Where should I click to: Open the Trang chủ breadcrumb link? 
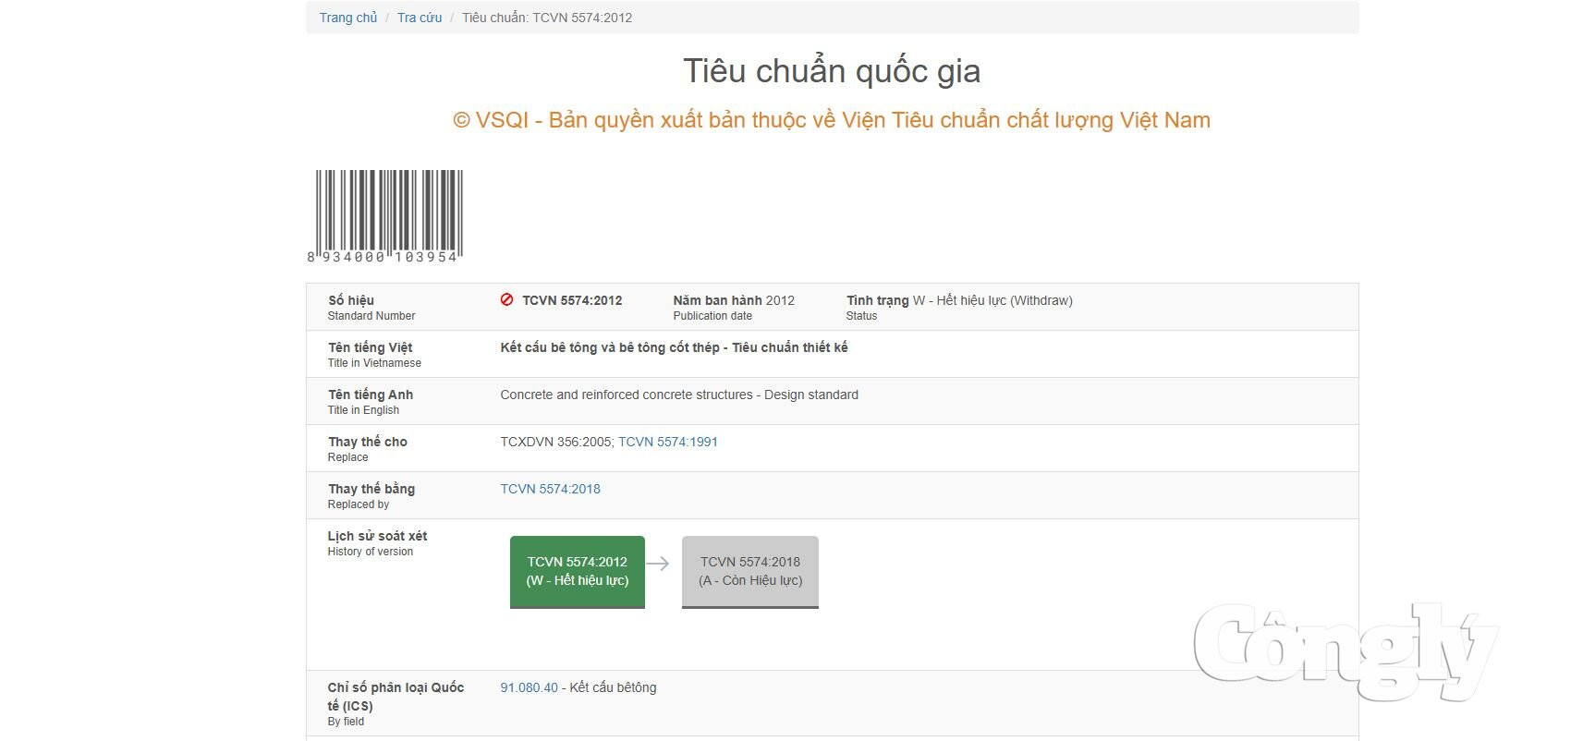tap(347, 18)
